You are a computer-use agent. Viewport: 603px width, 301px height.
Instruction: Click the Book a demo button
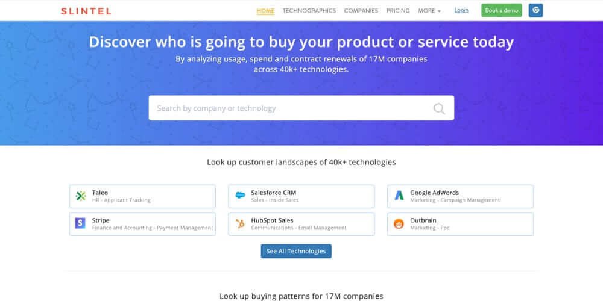tap(502, 10)
